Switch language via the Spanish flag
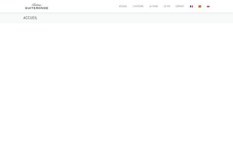The image size is (233, 155). tap(200, 6)
